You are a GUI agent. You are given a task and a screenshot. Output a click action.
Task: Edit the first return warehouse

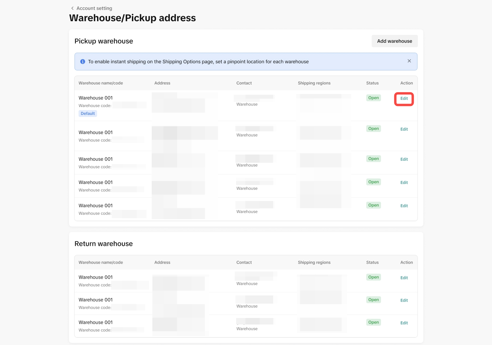(x=404, y=278)
